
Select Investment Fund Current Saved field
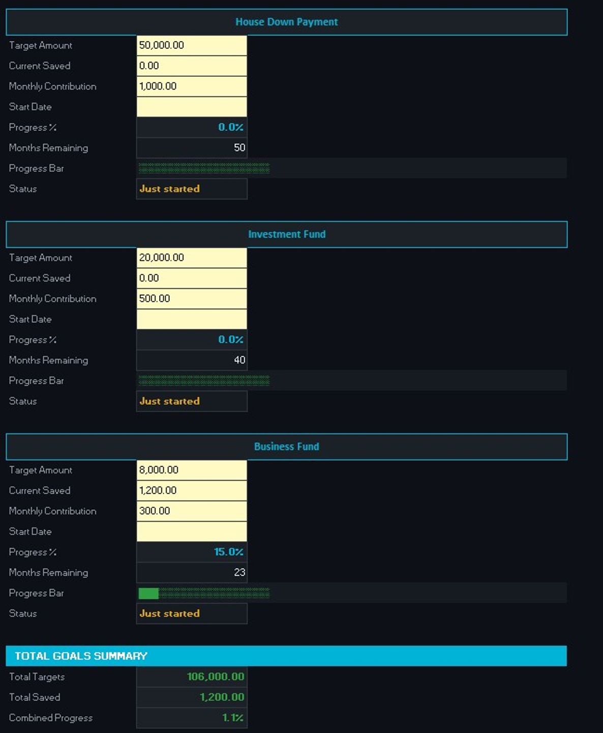click(x=192, y=278)
